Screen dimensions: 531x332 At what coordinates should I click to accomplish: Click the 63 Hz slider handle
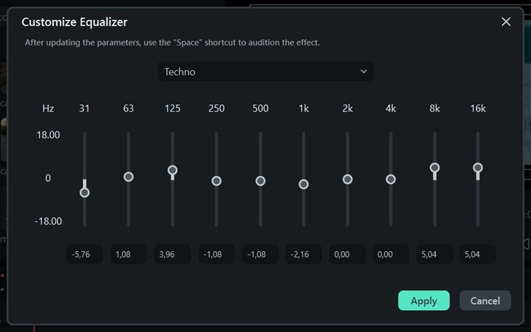click(x=129, y=177)
